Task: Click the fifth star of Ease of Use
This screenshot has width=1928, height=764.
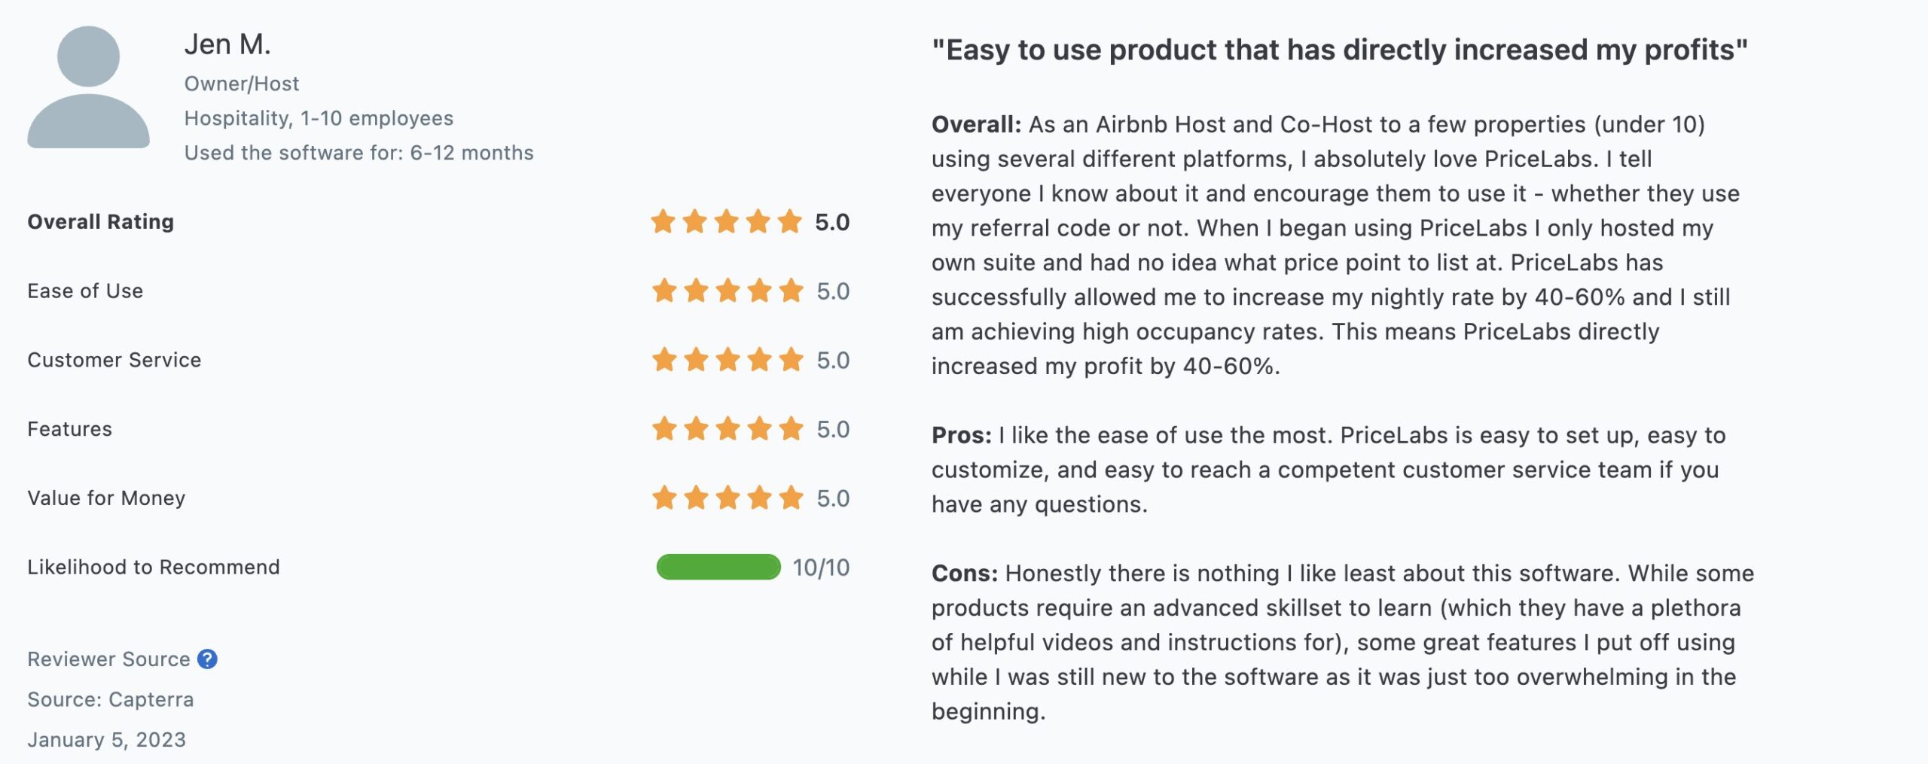Action: (x=789, y=291)
